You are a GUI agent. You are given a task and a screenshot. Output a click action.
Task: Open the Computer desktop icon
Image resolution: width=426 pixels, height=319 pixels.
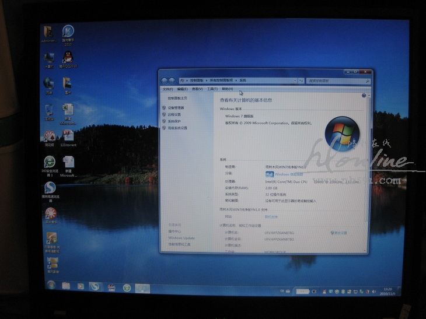pyautogui.click(x=49, y=58)
